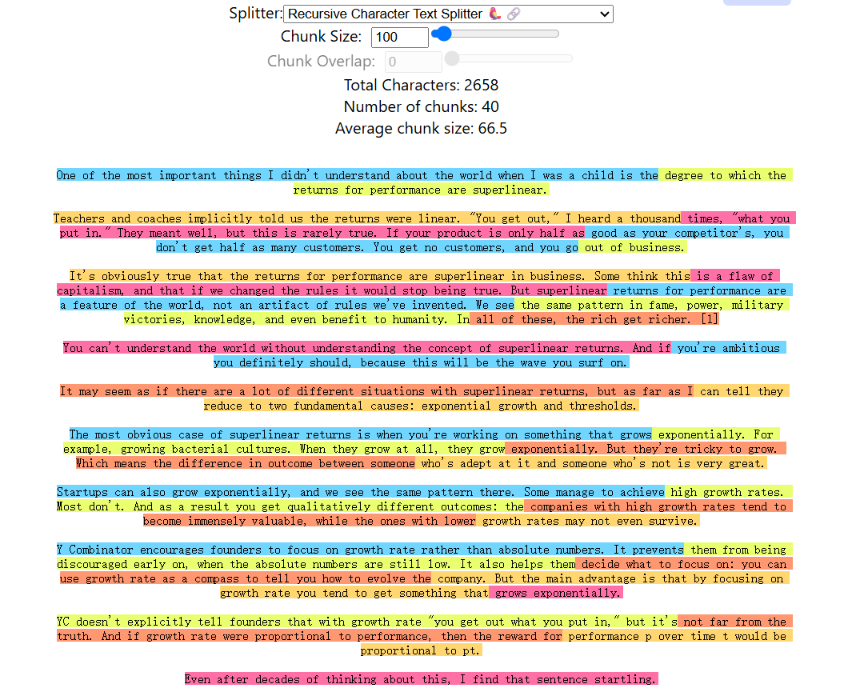
Task: Open the Splitter dropdown showing Recursive Character Text Splitter
Action: tap(448, 14)
